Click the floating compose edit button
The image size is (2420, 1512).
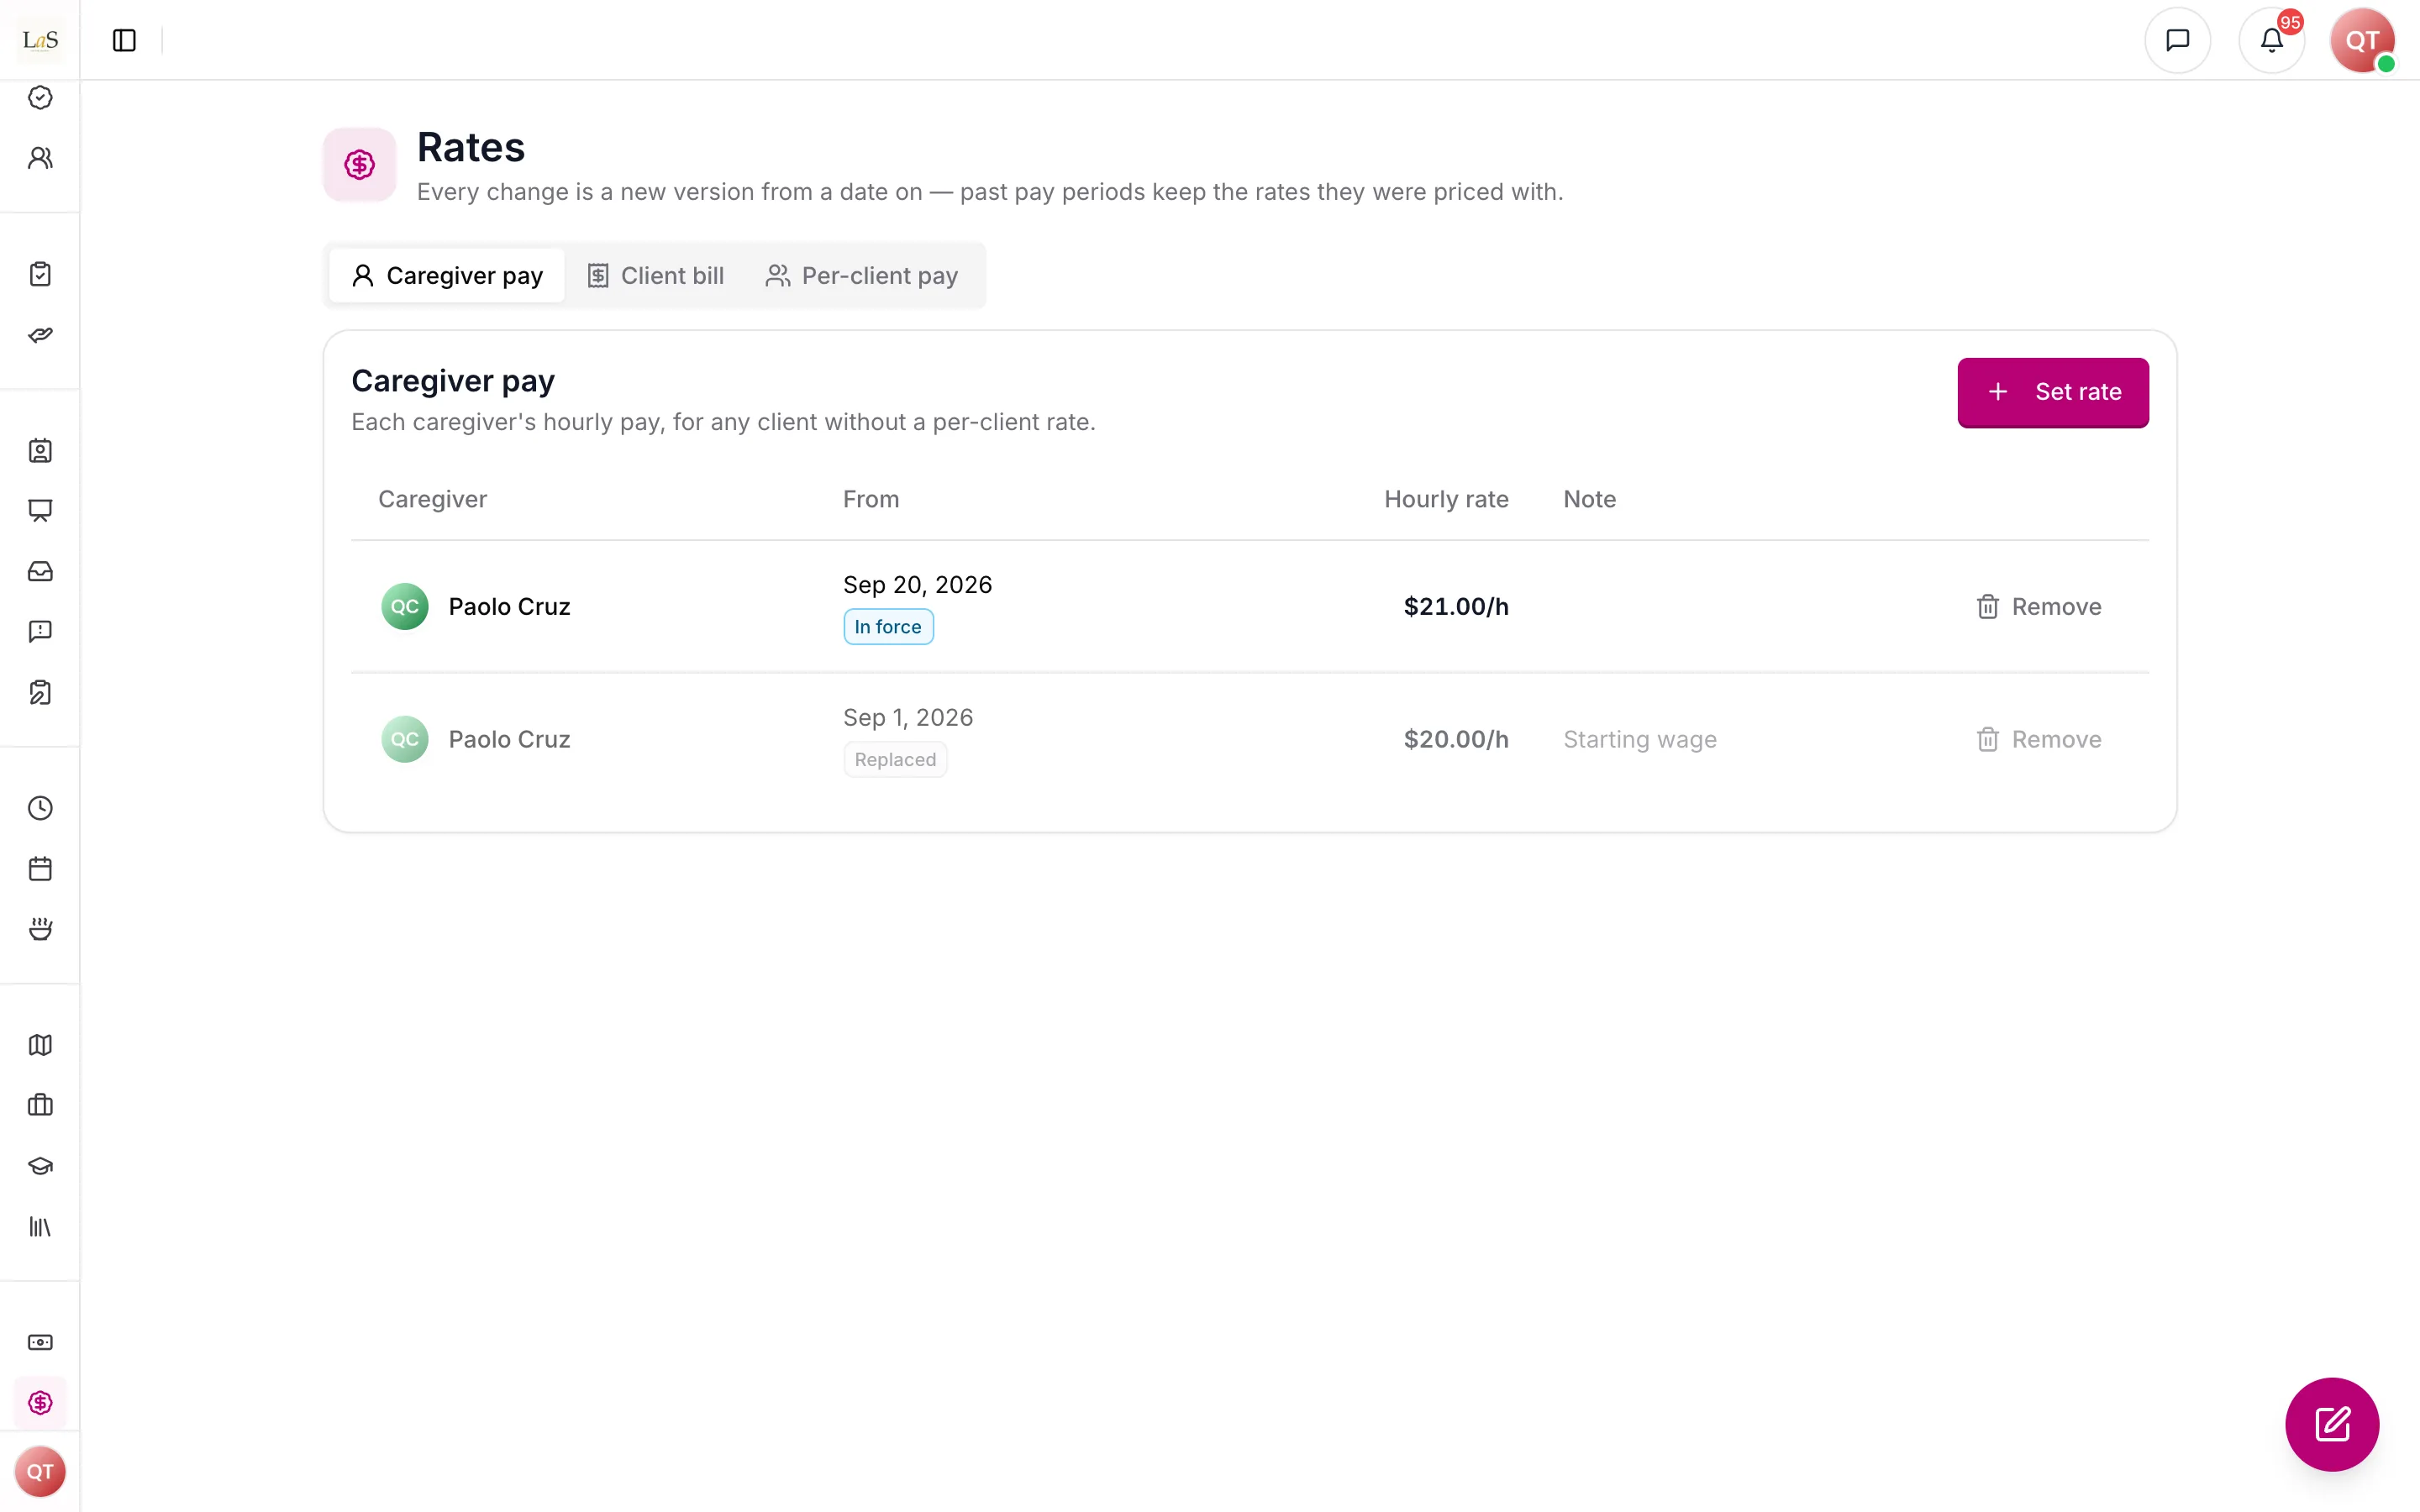[2332, 1424]
